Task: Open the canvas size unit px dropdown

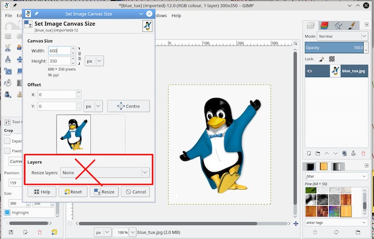Action: click(x=94, y=61)
